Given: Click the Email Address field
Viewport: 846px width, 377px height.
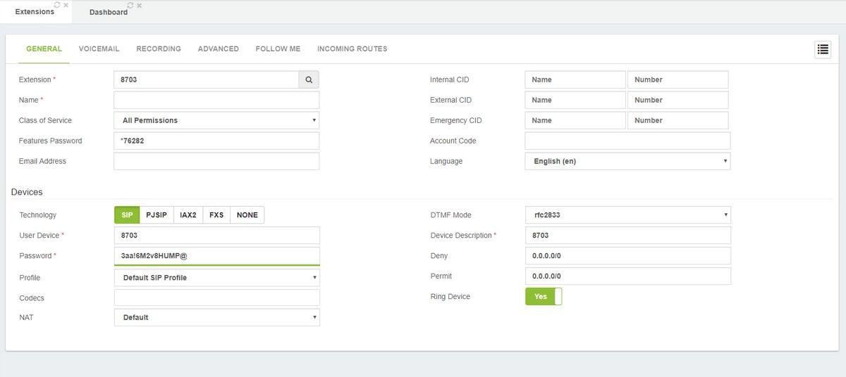Looking at the screenshot, I should [x=216, y=161].
